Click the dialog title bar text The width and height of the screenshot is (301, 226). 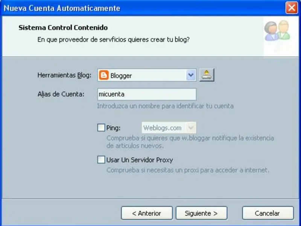[x=62, y=8]
